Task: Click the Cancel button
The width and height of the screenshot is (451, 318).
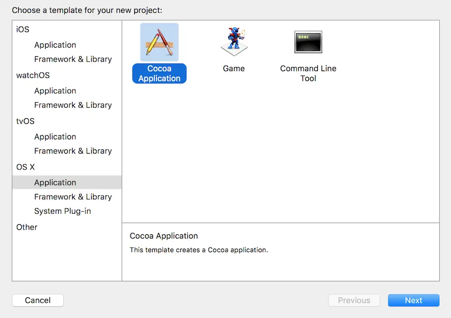Action: 38,300
